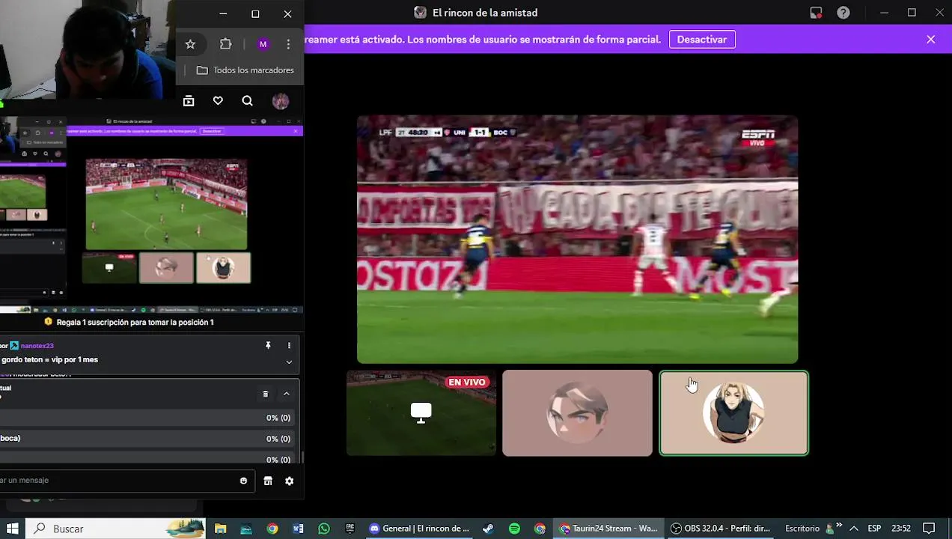
Task: Open the Discord help question mark icon
Action: [x=843, y=13]
